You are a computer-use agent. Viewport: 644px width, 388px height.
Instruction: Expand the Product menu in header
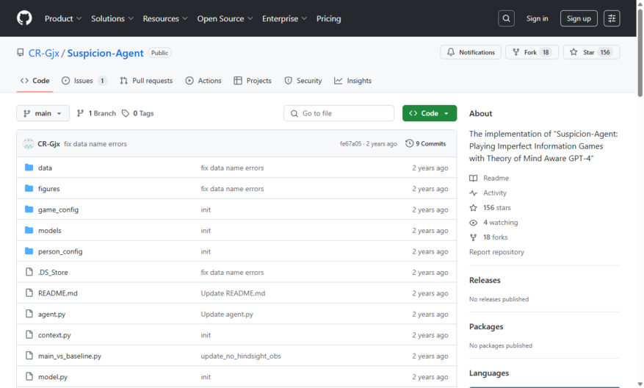(x=63, y=18)
